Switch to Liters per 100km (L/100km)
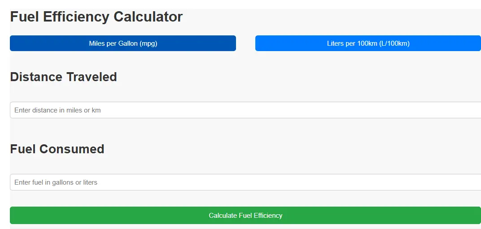Image resolution: width=481 pixels, height=229 pixels. point(368,43)
